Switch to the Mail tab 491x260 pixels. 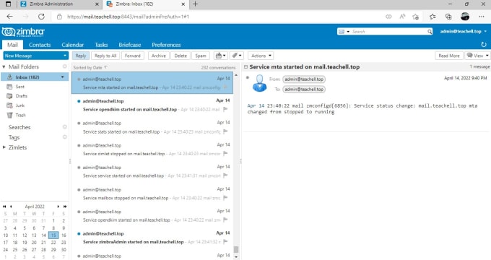coord(12,45)
